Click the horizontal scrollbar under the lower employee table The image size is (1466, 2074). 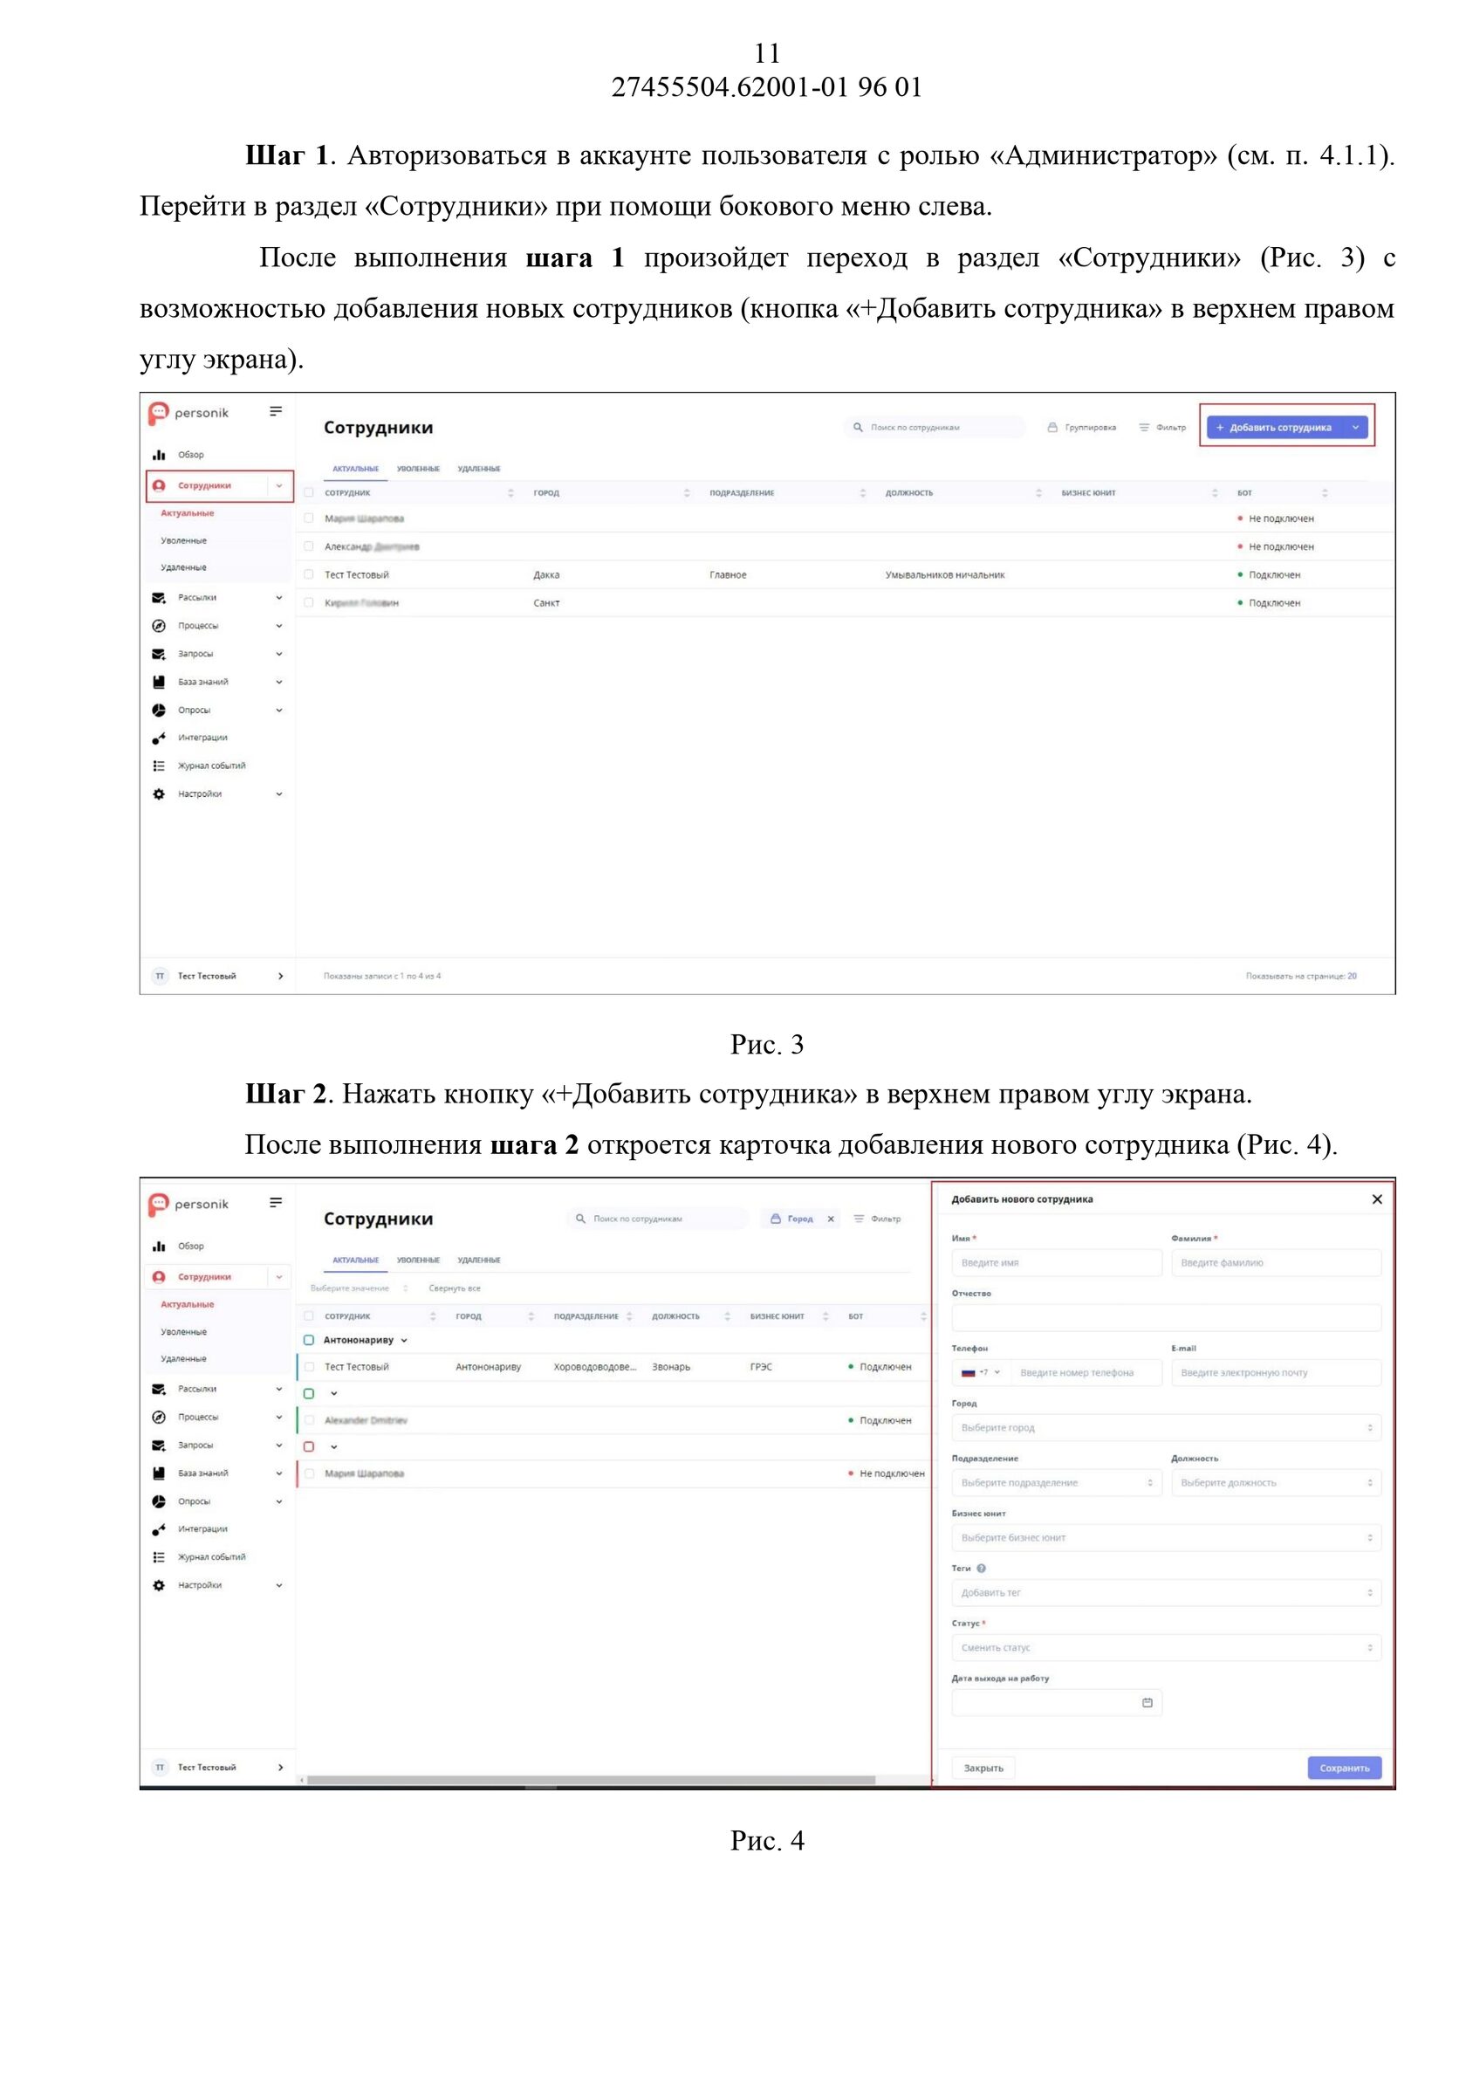[x=592, y=1780]
